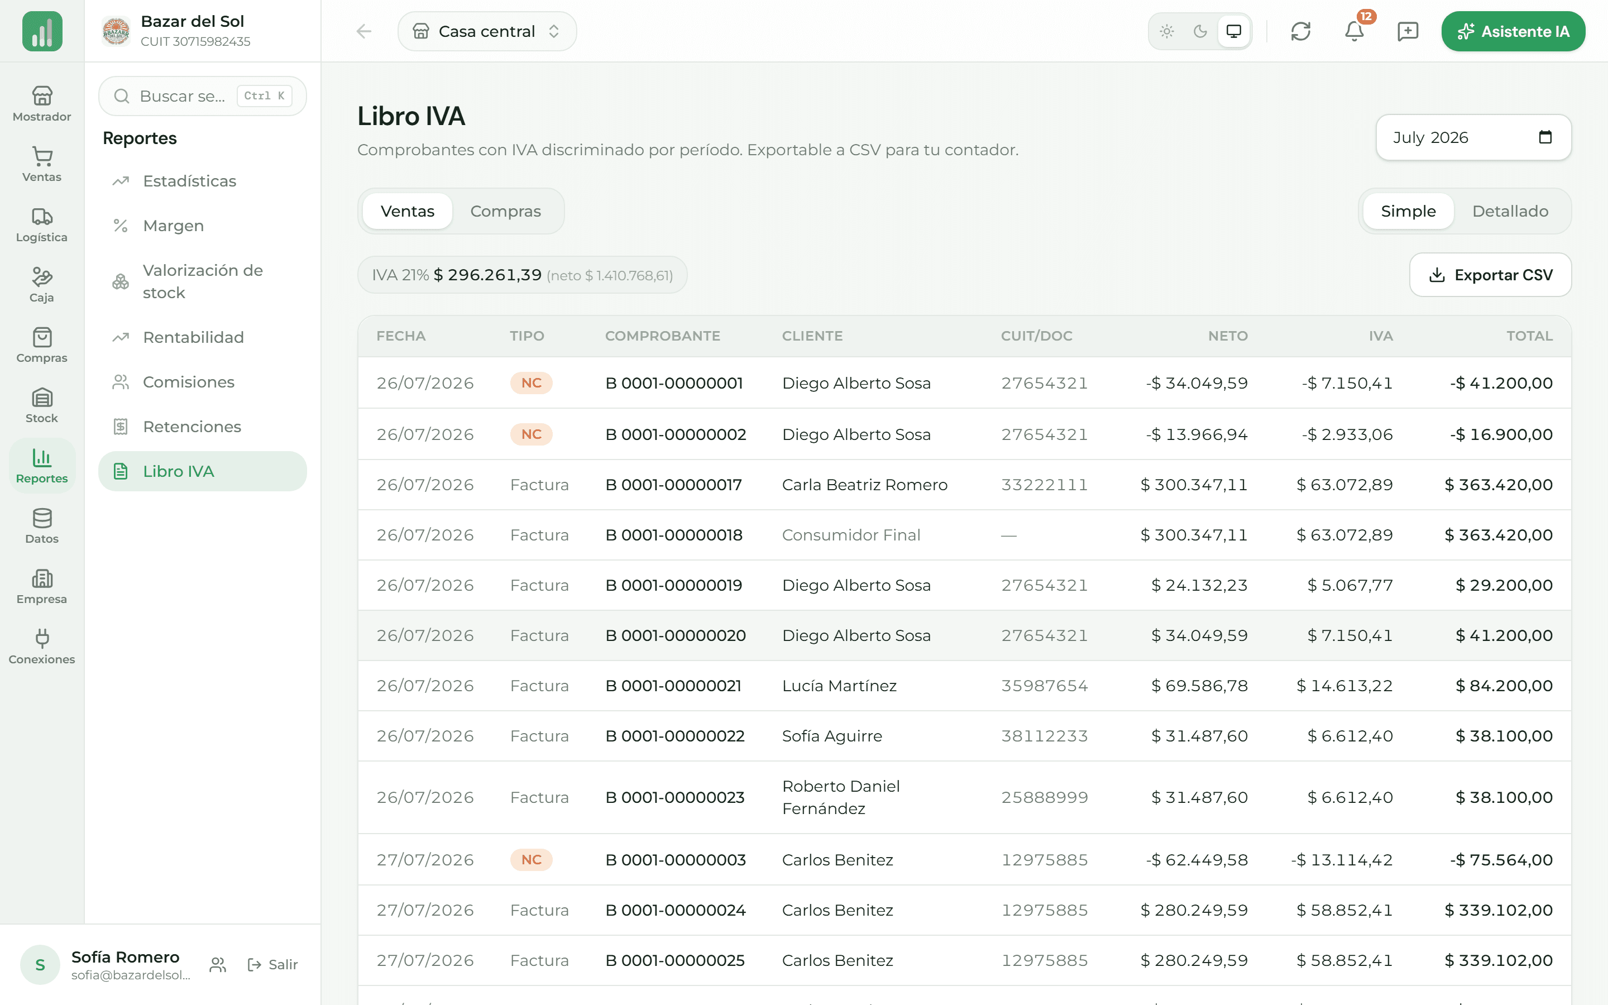1608x1005 pixels.
Task: Click the FECHA column header
Action: point(401,336)
